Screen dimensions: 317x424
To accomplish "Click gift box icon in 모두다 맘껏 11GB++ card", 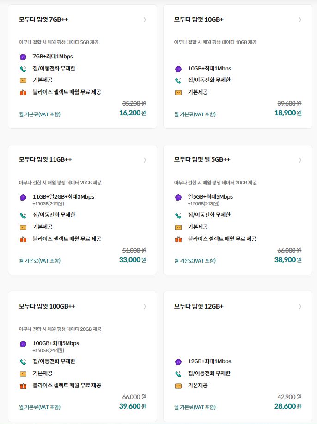I will coord(23,239).
